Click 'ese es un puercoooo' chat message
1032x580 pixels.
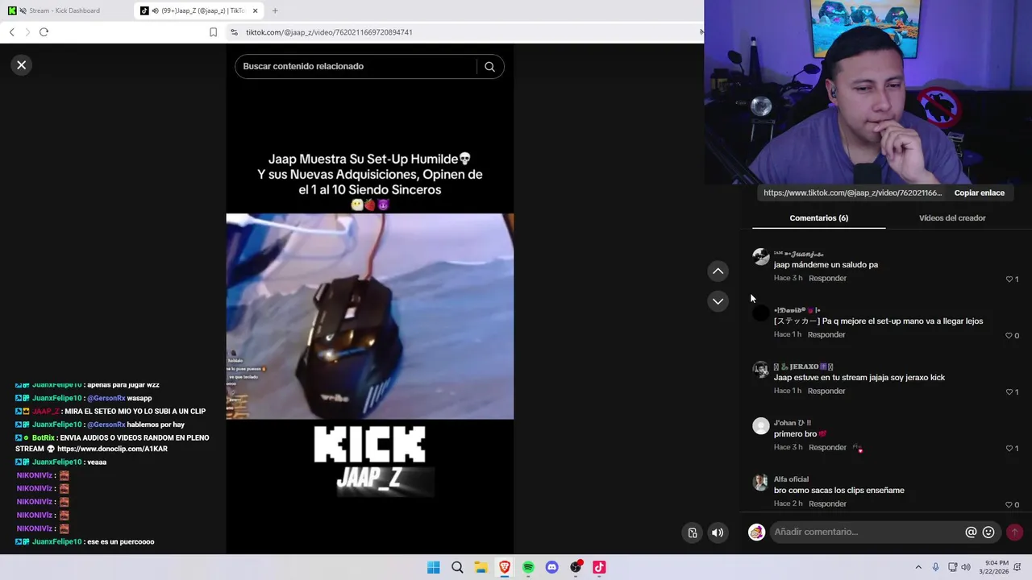[x=119, y=542]
